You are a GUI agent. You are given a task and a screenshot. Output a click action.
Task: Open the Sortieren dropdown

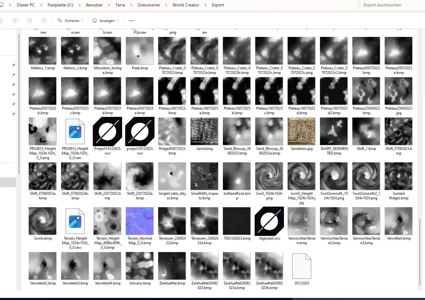coord(71,20)
